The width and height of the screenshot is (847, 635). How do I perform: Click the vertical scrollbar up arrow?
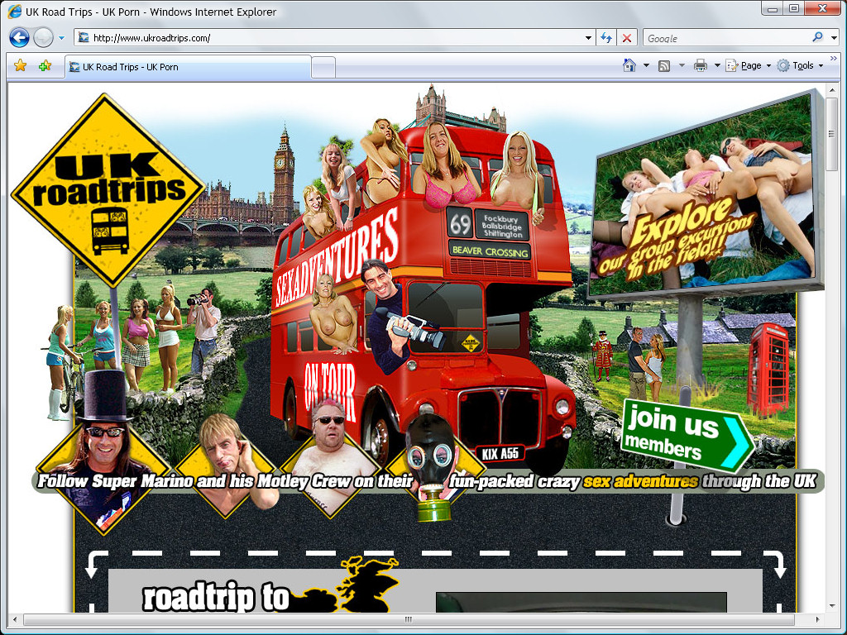[x=831, y=91]
